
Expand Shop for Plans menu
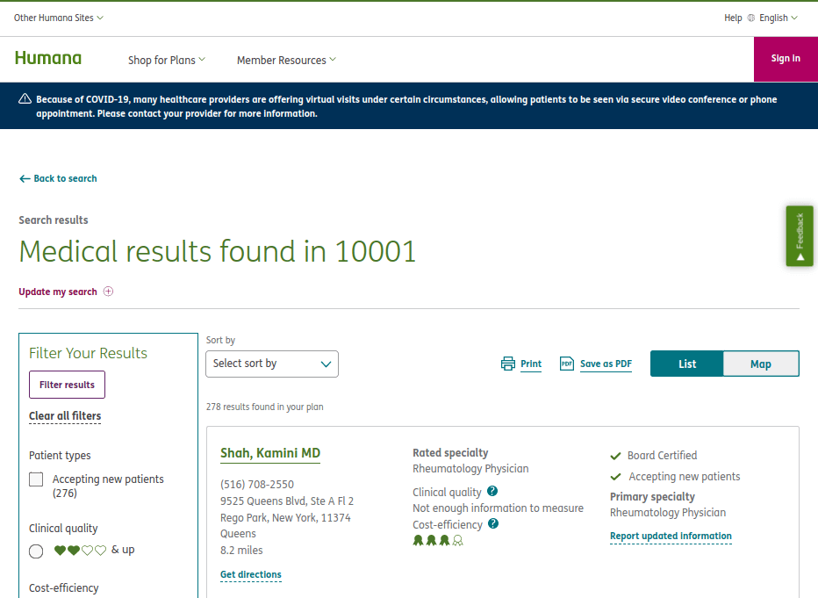(x=167, y=60)
